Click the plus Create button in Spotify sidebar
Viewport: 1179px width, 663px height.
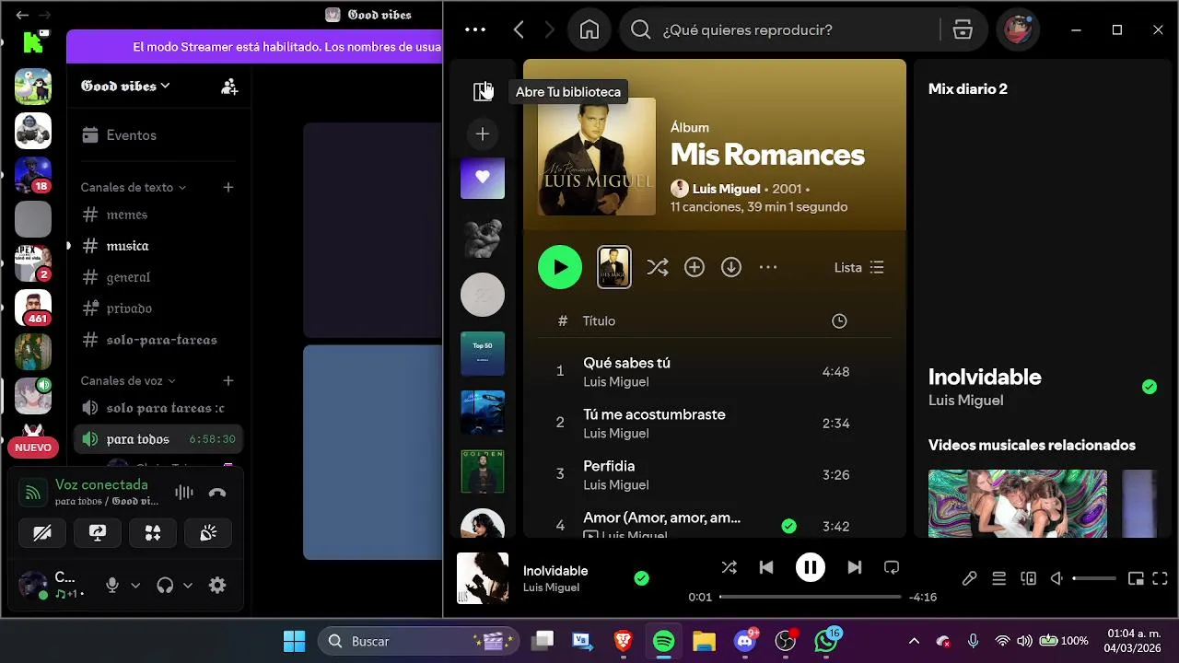[x=483, y=134]
